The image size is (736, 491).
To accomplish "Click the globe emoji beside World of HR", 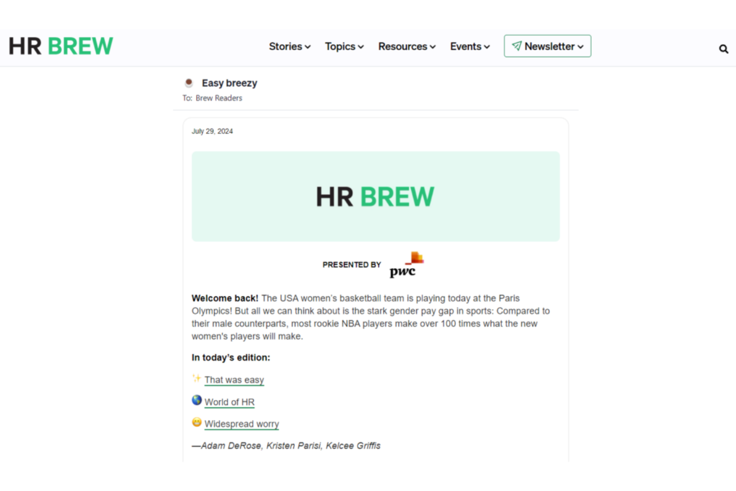I will click(197, 400).
